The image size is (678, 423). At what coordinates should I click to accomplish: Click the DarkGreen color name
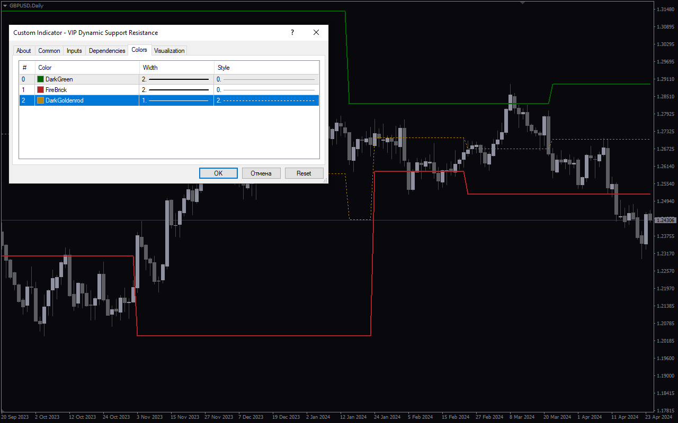pos(59,79)
